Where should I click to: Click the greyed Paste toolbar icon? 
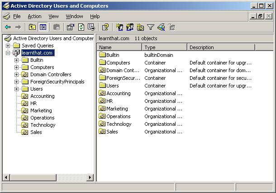tap(57, 27)
